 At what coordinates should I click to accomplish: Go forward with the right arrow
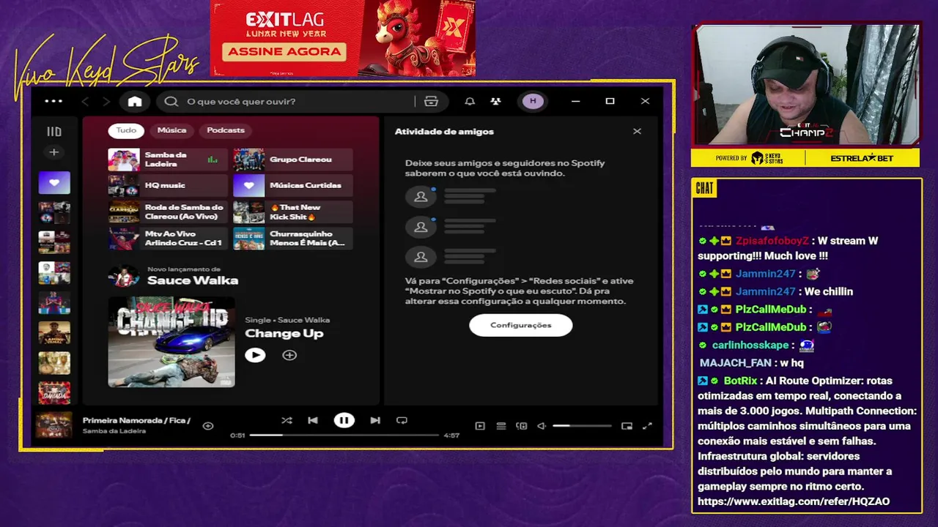[106, 102]
